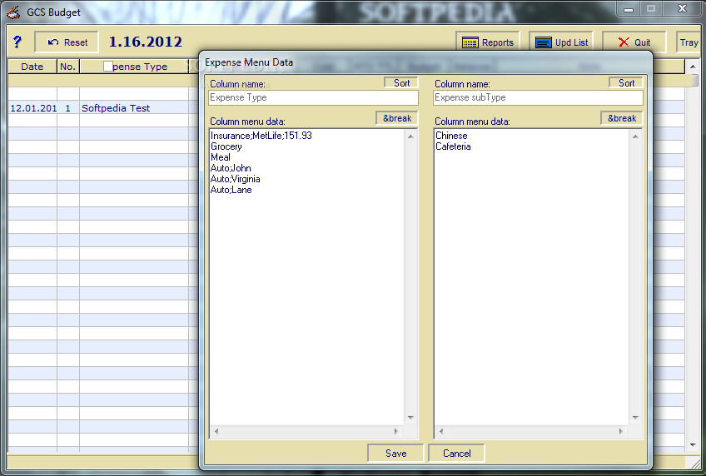Click the Upd List button
The height and width of the screenshot is (476, 706).
(561, 42)
